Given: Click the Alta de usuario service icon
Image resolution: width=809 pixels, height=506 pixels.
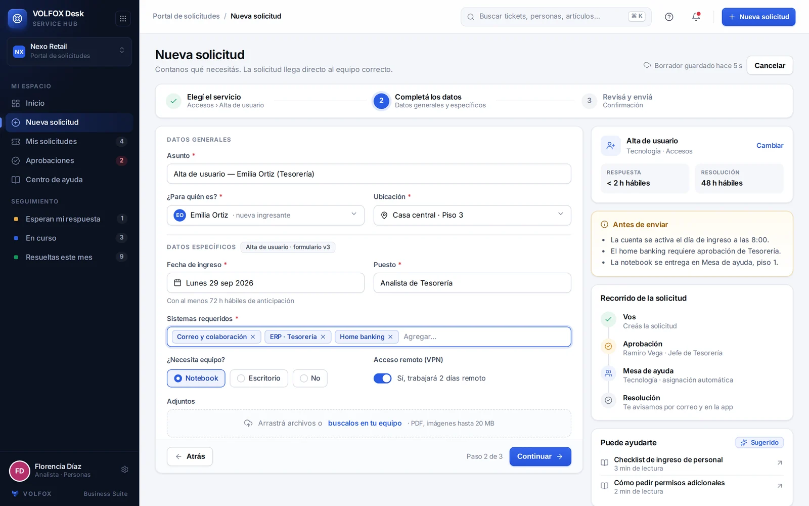Looking at the screenshot, I should tap(610, 146).
